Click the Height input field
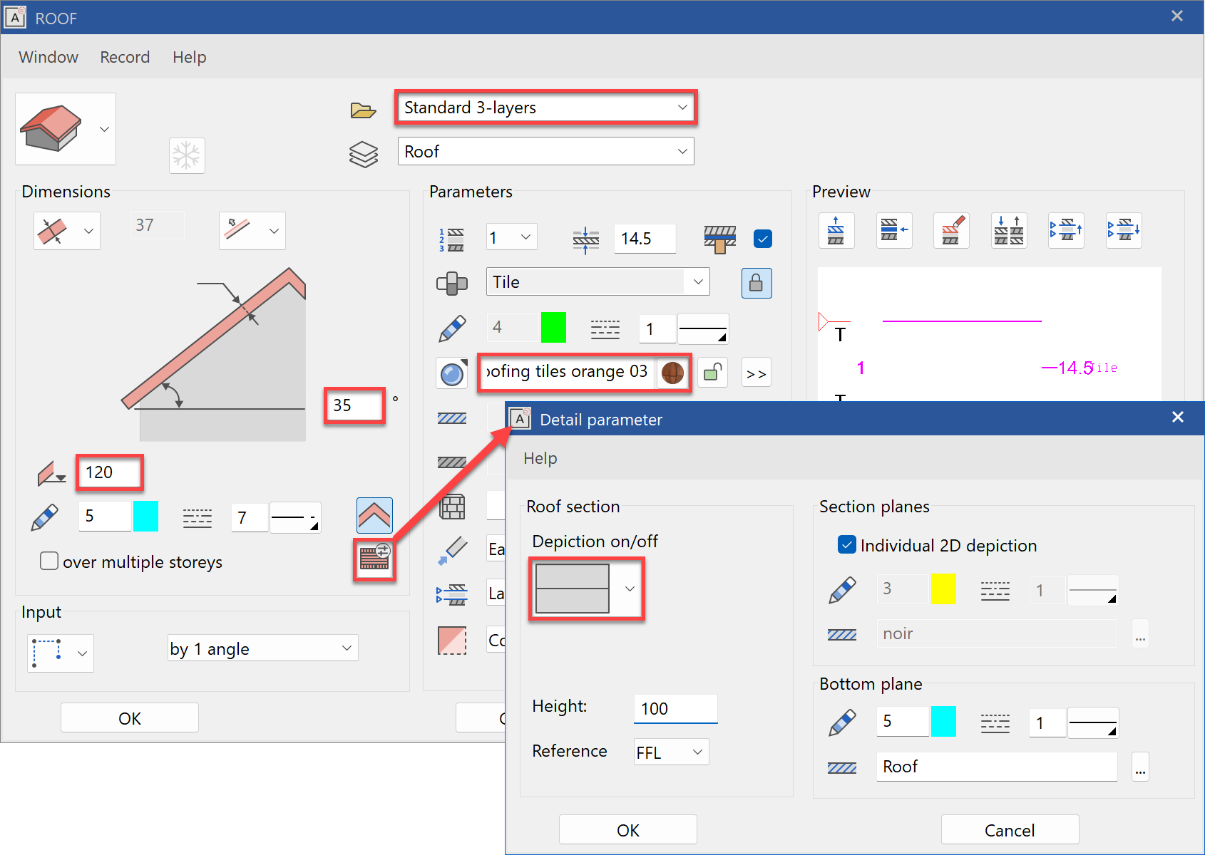Screen dimensions: 1205x855 point(675,708)
